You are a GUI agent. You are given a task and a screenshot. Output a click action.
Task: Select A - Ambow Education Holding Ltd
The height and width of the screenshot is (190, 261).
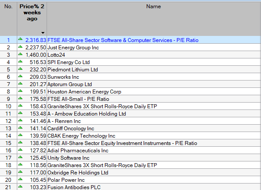click(87, 113)
